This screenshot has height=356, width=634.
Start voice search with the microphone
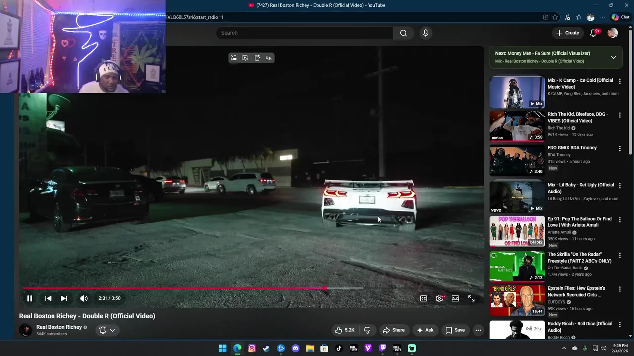425,33
